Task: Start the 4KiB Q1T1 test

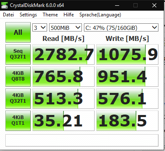Action: tap(18, 121)
